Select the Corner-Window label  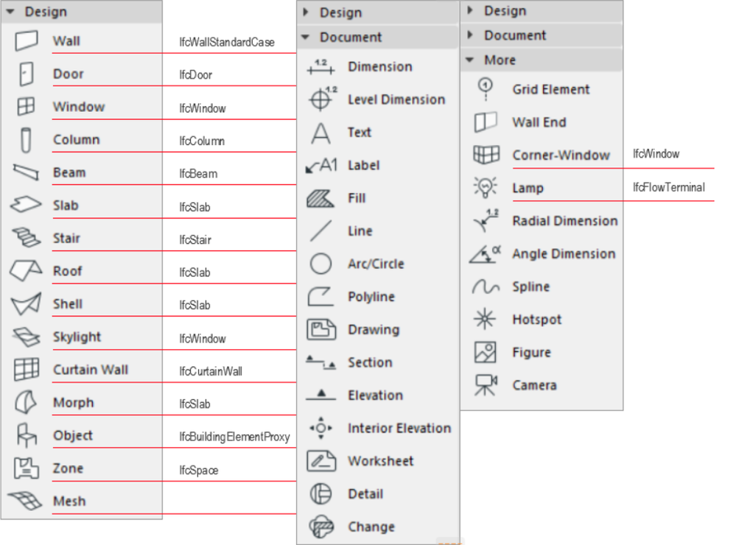(561, 155)
